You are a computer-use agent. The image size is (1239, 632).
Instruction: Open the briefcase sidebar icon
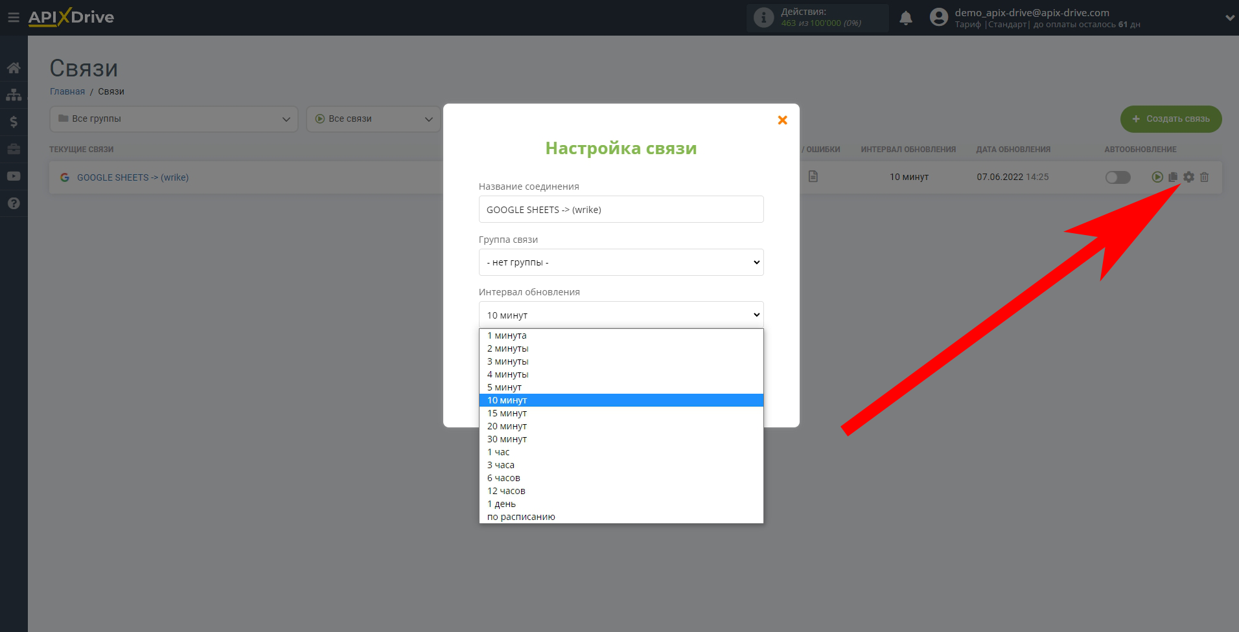pos(14,149)
